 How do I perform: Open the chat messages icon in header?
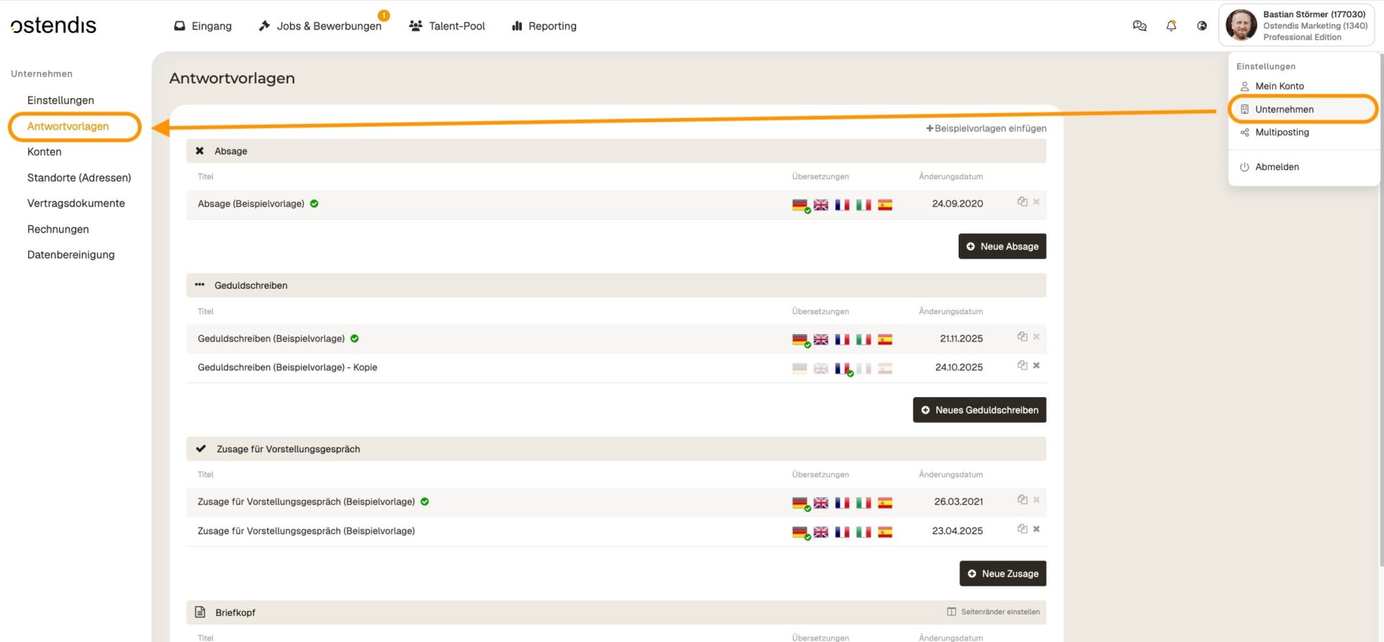(1139, 26)
